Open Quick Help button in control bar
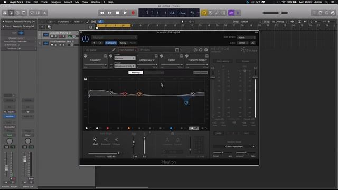Viewport: 338px width, 190px height. tap(17, 13)
